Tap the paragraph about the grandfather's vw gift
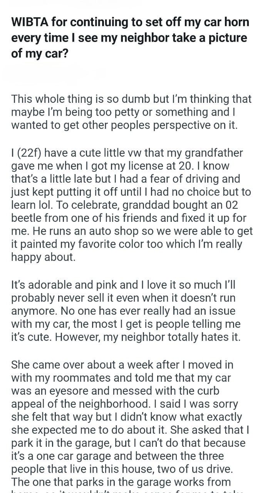 132,205
